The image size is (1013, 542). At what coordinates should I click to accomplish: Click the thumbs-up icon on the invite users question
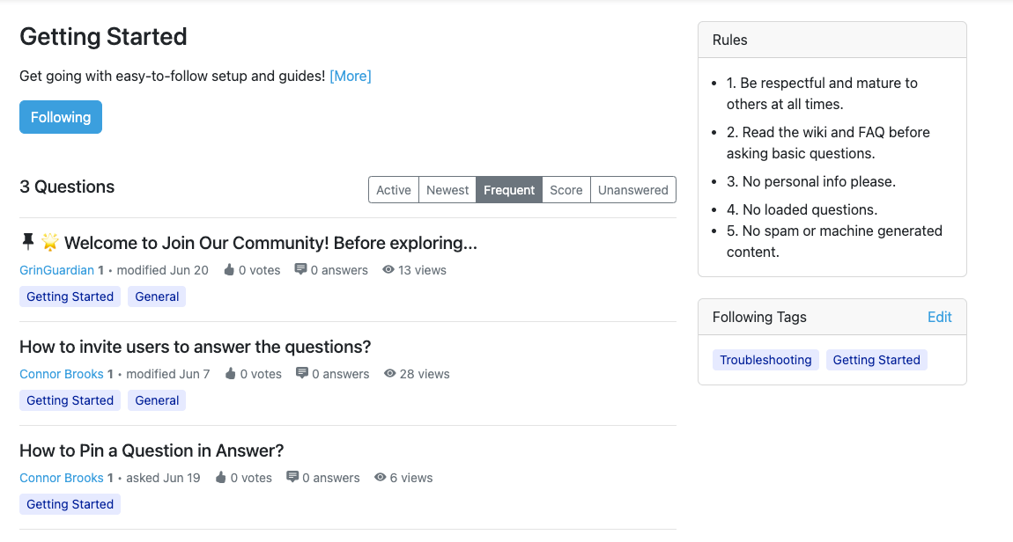tap(231, 374)
